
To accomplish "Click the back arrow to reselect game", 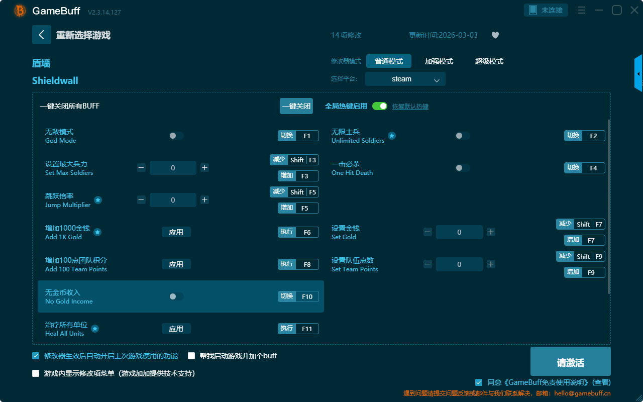I will (42, 35).
